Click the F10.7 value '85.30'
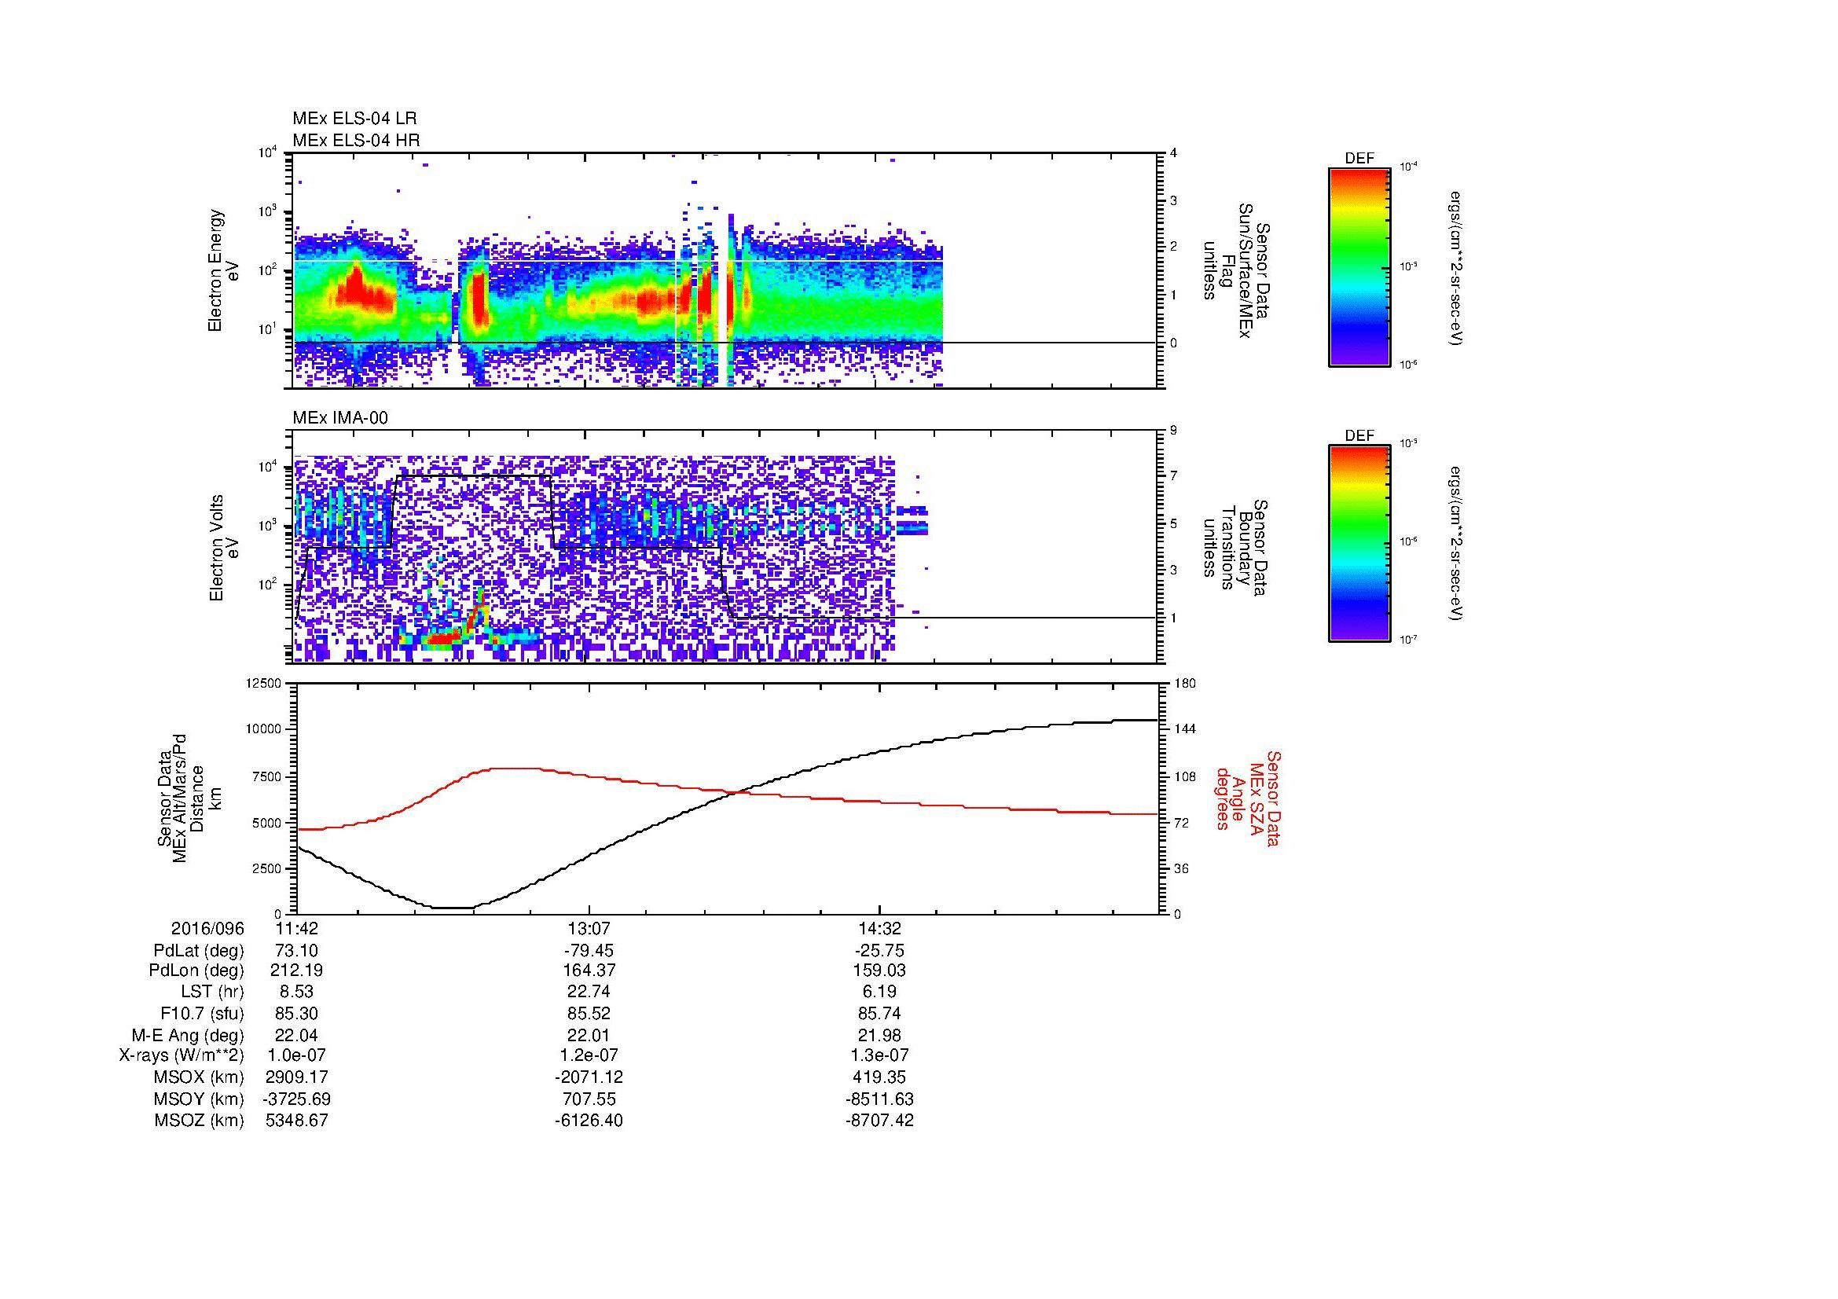 tap(297, 1013)
